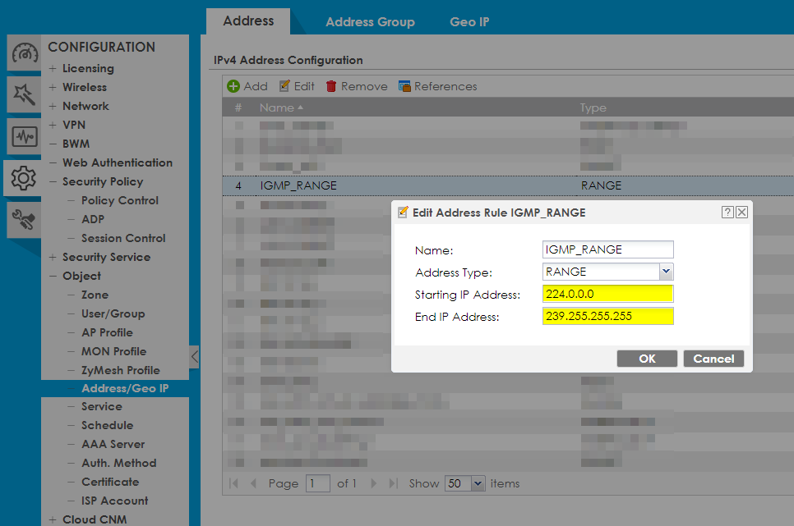Open Zone object page
794x526 pixels.
coord(95,295)
